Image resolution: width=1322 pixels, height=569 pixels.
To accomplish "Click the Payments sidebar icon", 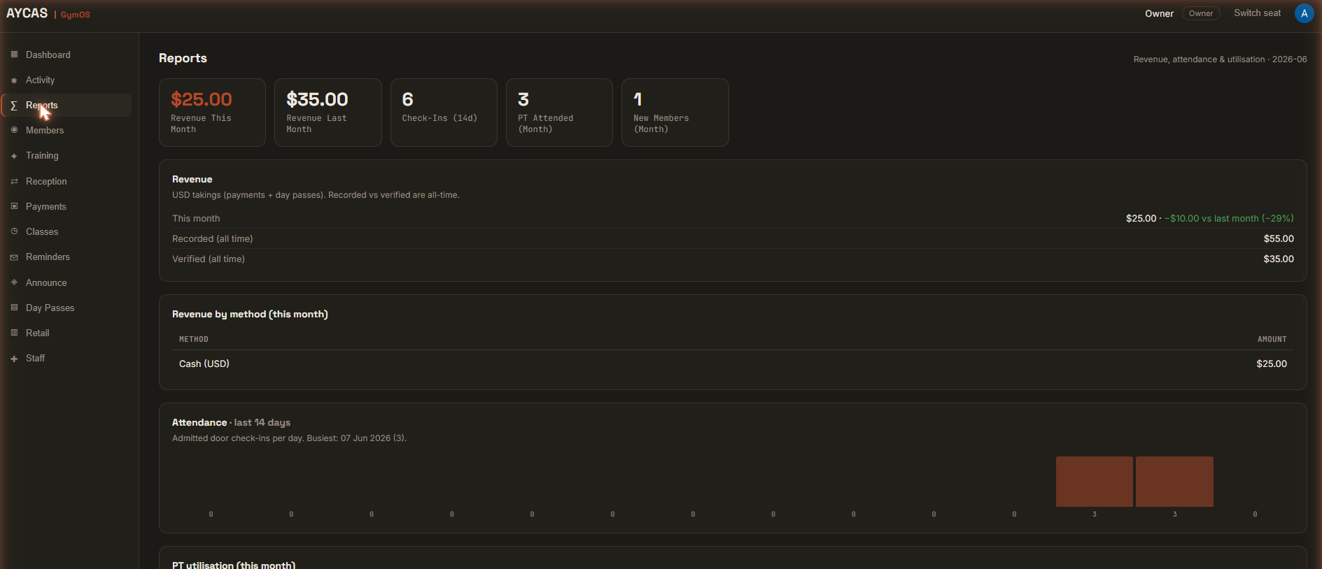I will (x=14, y=206).
